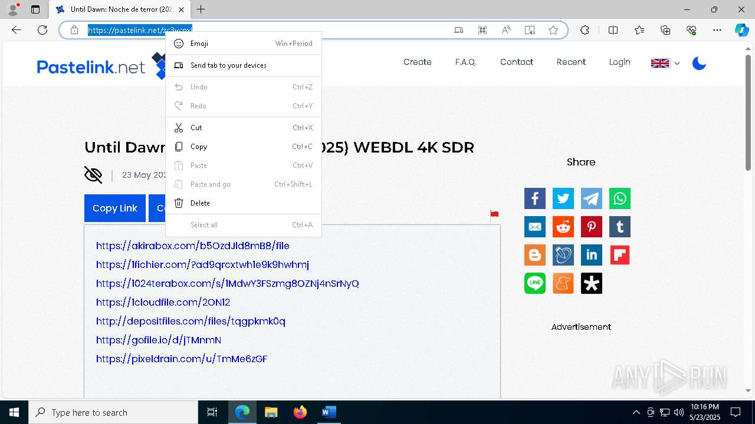Share paste on Reddit

pyautogui.click(x=563, y=227)
